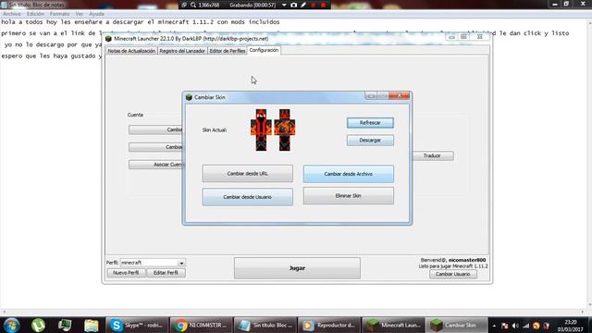Switch to Registro del Lanzador tab
The height and width of the screenshot is (333, 592).
tap(182, 51)
